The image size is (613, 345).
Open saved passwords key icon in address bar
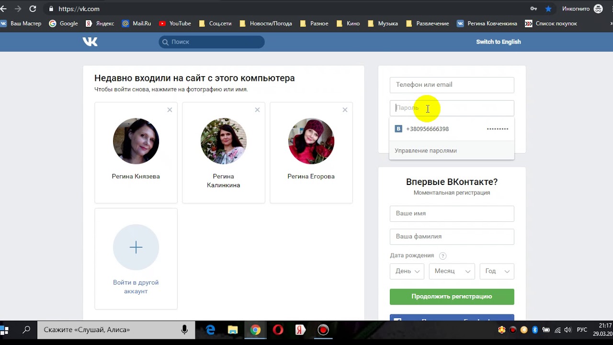click(534, 9)
